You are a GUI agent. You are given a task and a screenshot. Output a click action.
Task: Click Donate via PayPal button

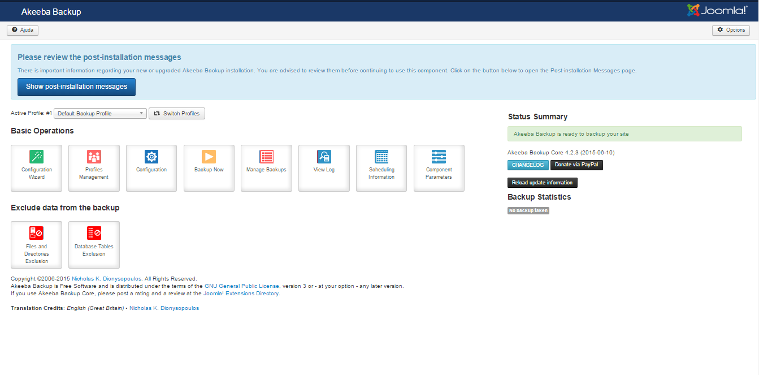click(576, 165)
